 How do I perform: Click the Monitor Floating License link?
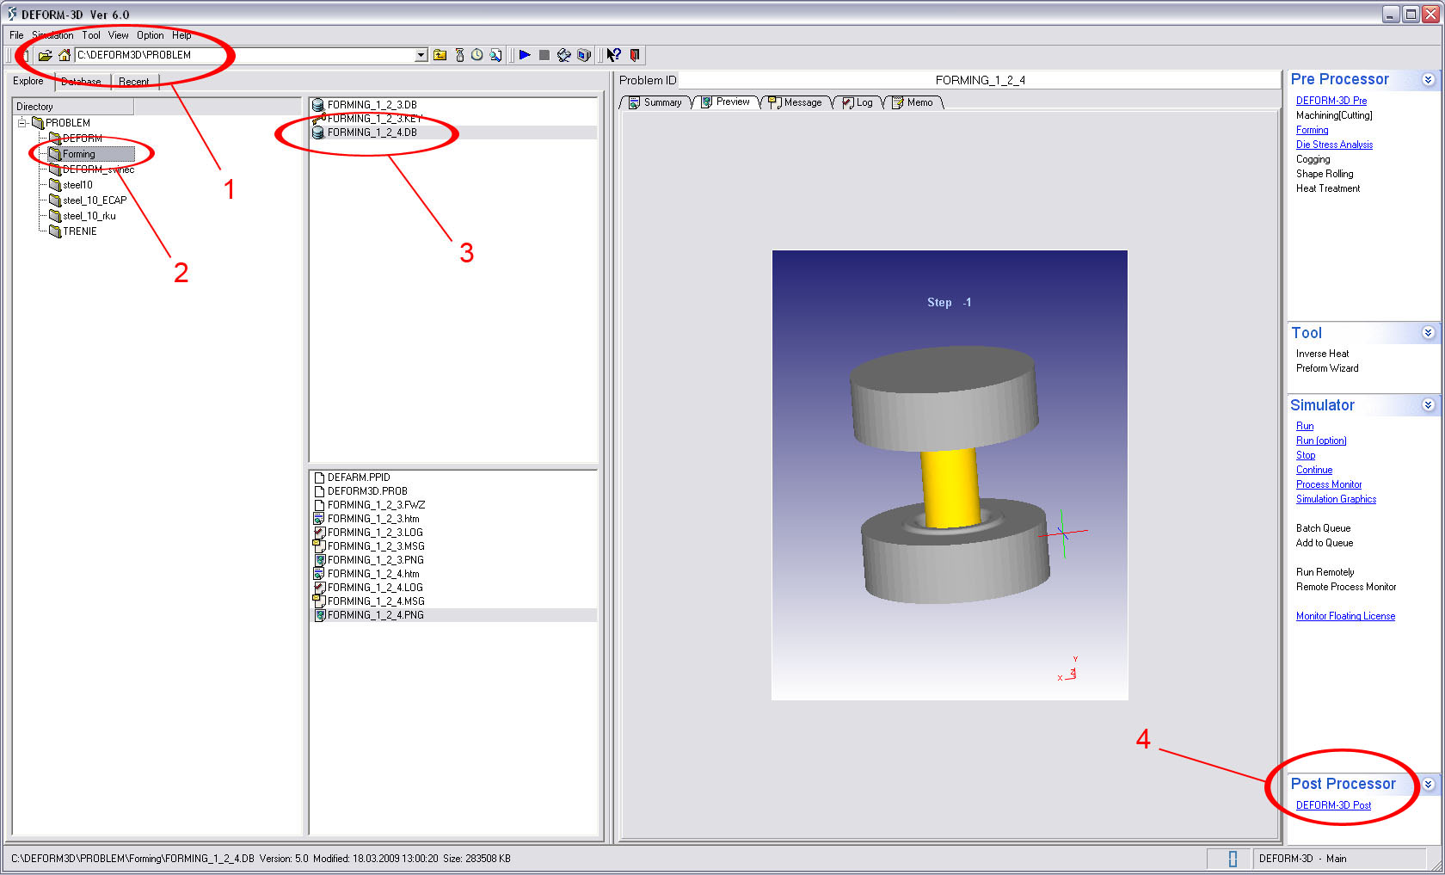point(1345,616)
